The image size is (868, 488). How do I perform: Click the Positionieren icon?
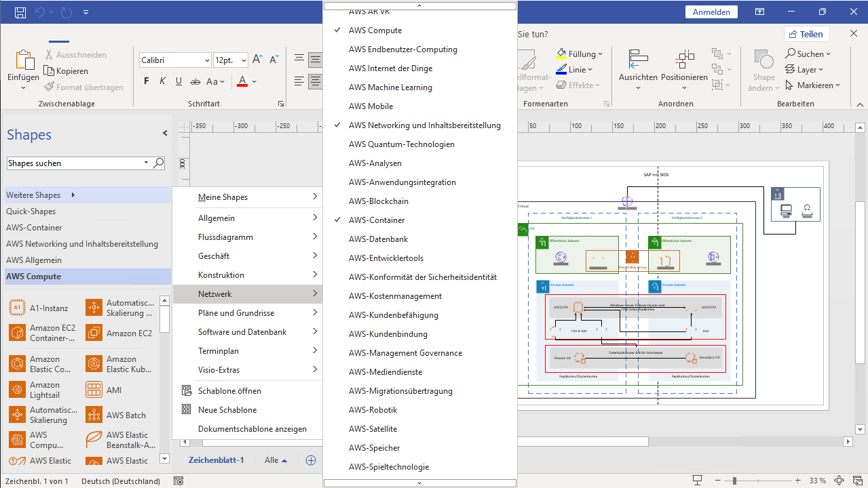coord(684,61)
